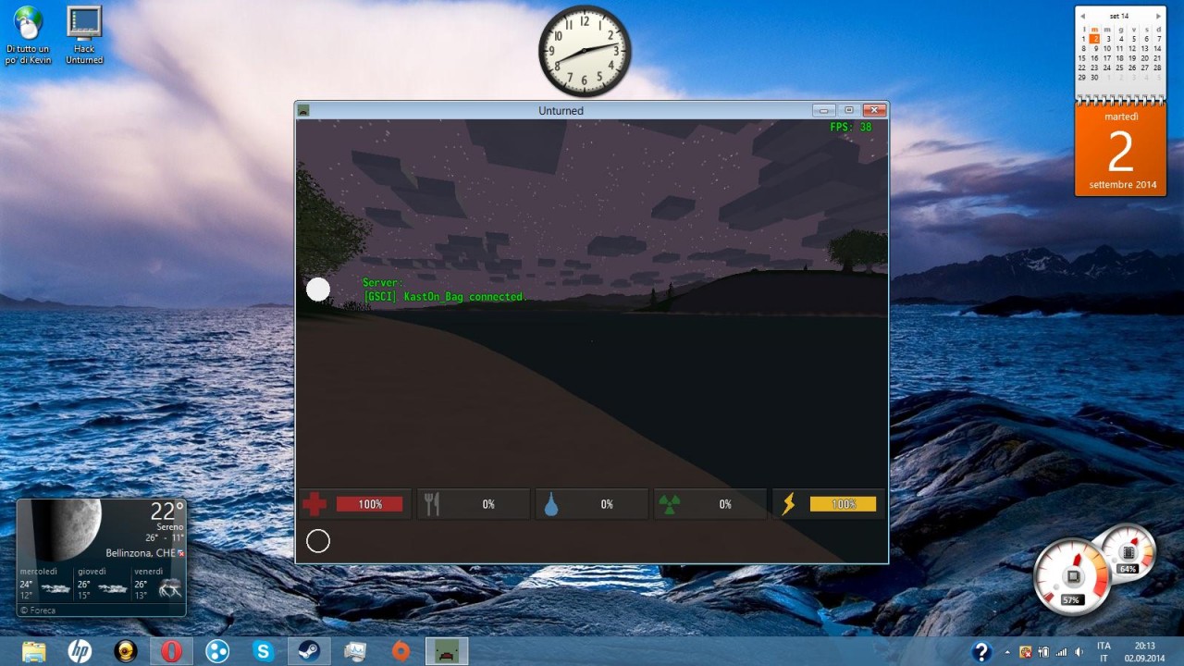Select day 10 in the calendar gadget

pos(1107,48)
